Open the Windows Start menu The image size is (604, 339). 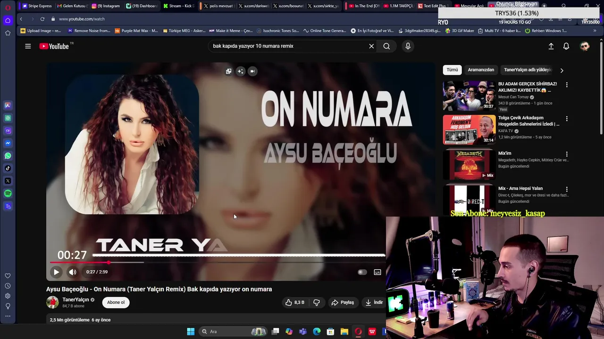191,331
